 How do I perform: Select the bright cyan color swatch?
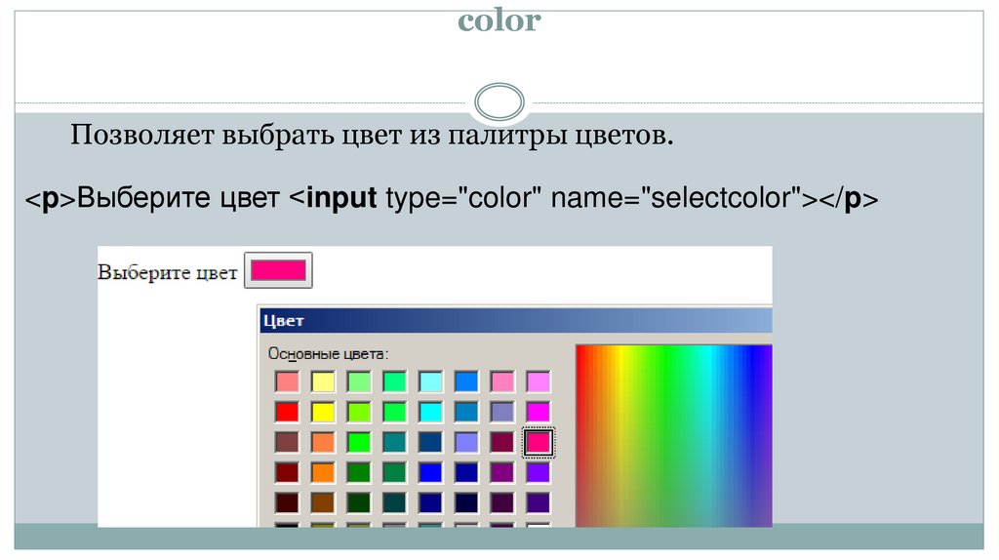pyautogui.click(x=431, y=412)
